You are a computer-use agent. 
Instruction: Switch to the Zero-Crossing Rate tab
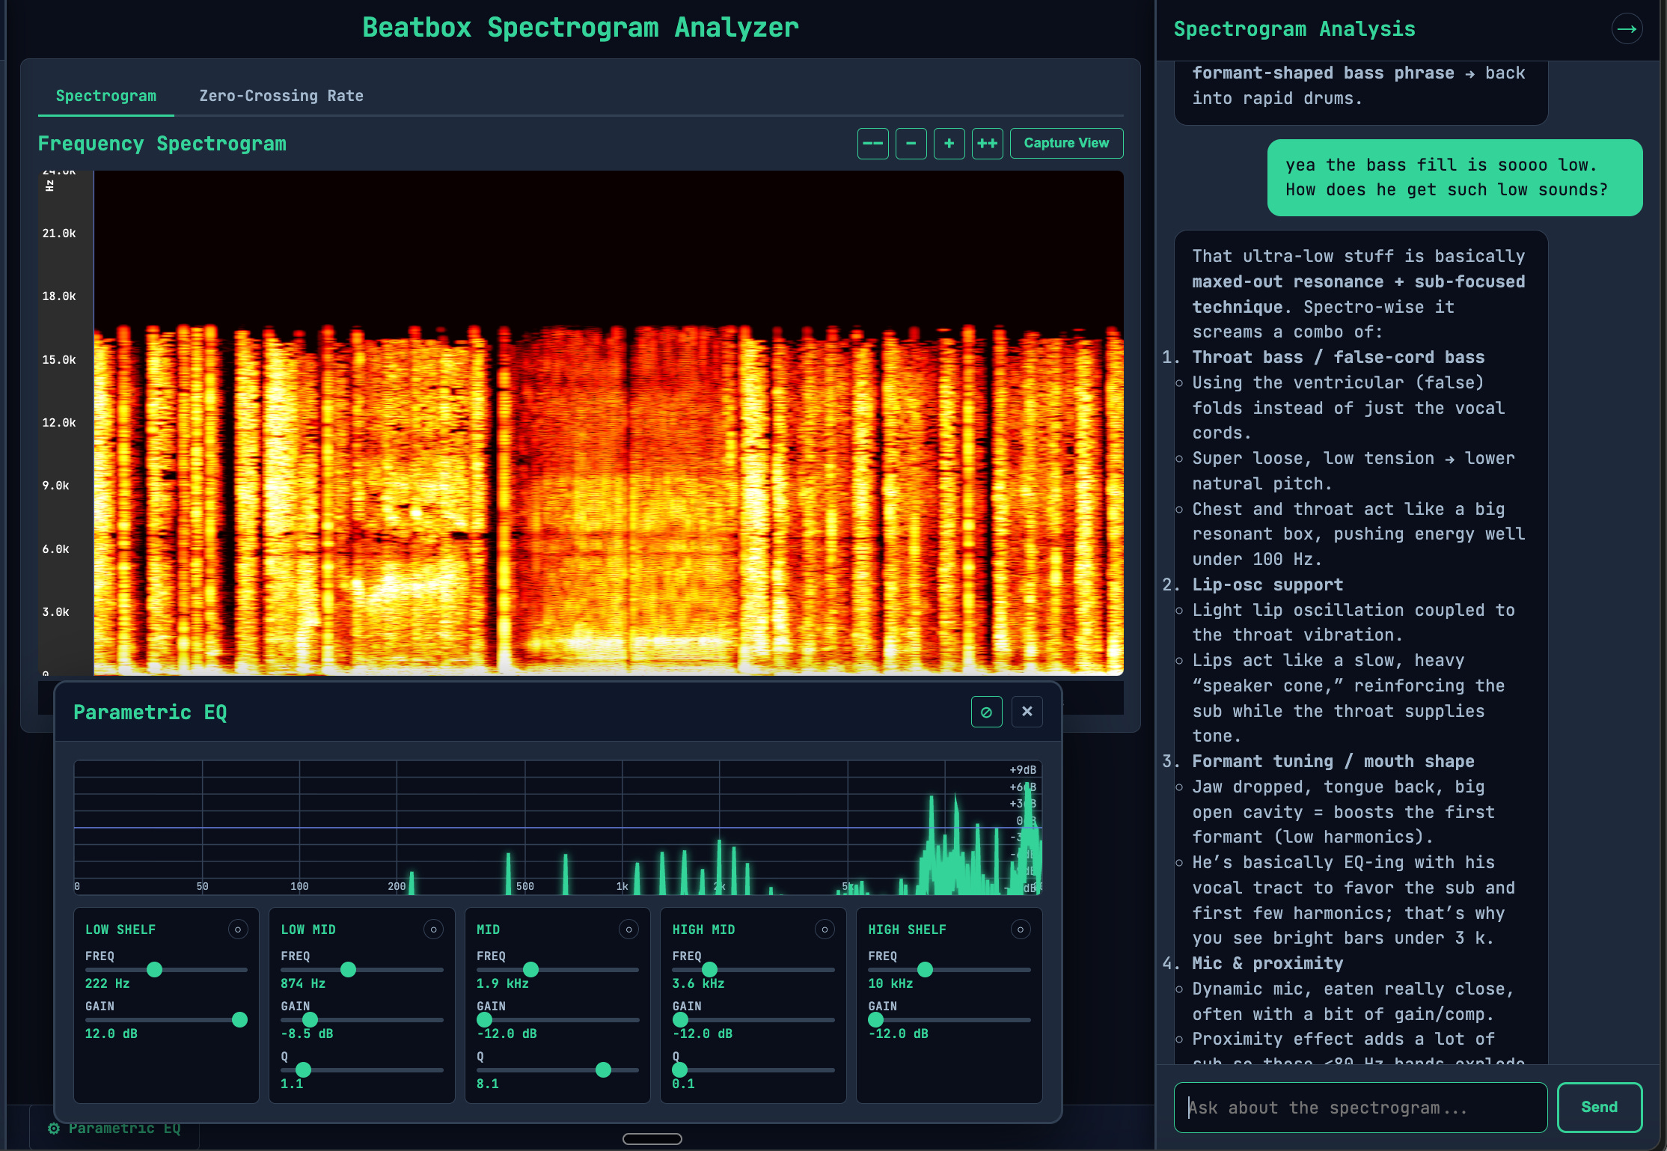281,96
